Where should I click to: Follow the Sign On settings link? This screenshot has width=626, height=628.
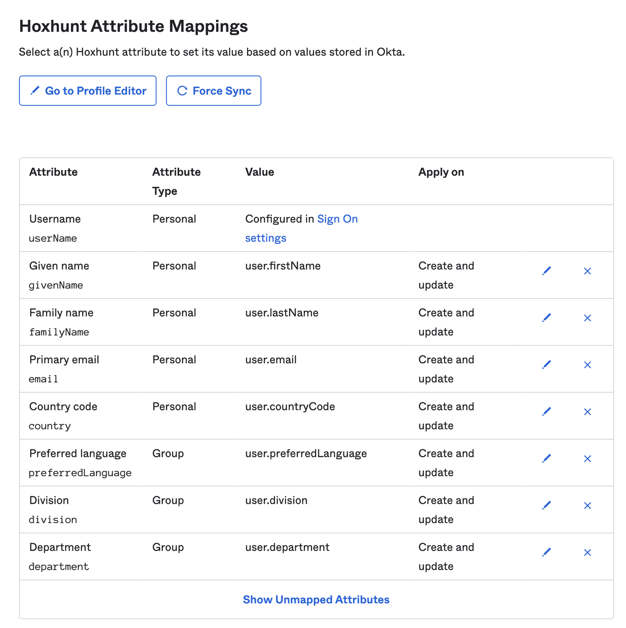[301, 228]
